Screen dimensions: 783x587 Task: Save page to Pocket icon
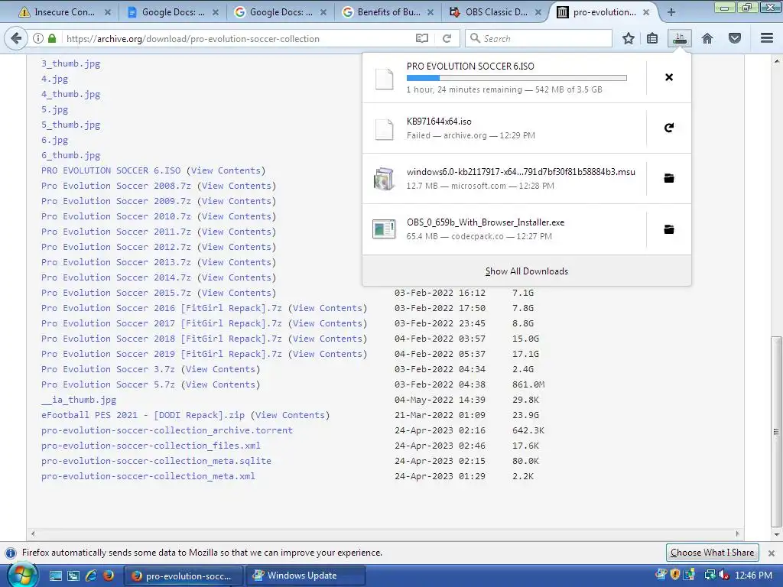735,38
